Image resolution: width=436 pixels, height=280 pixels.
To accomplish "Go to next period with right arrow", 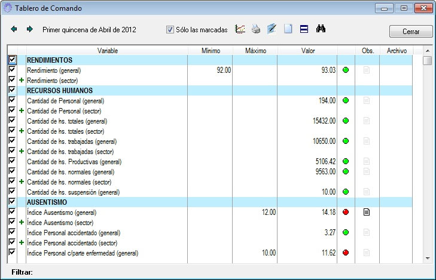I will click(29, 29).
